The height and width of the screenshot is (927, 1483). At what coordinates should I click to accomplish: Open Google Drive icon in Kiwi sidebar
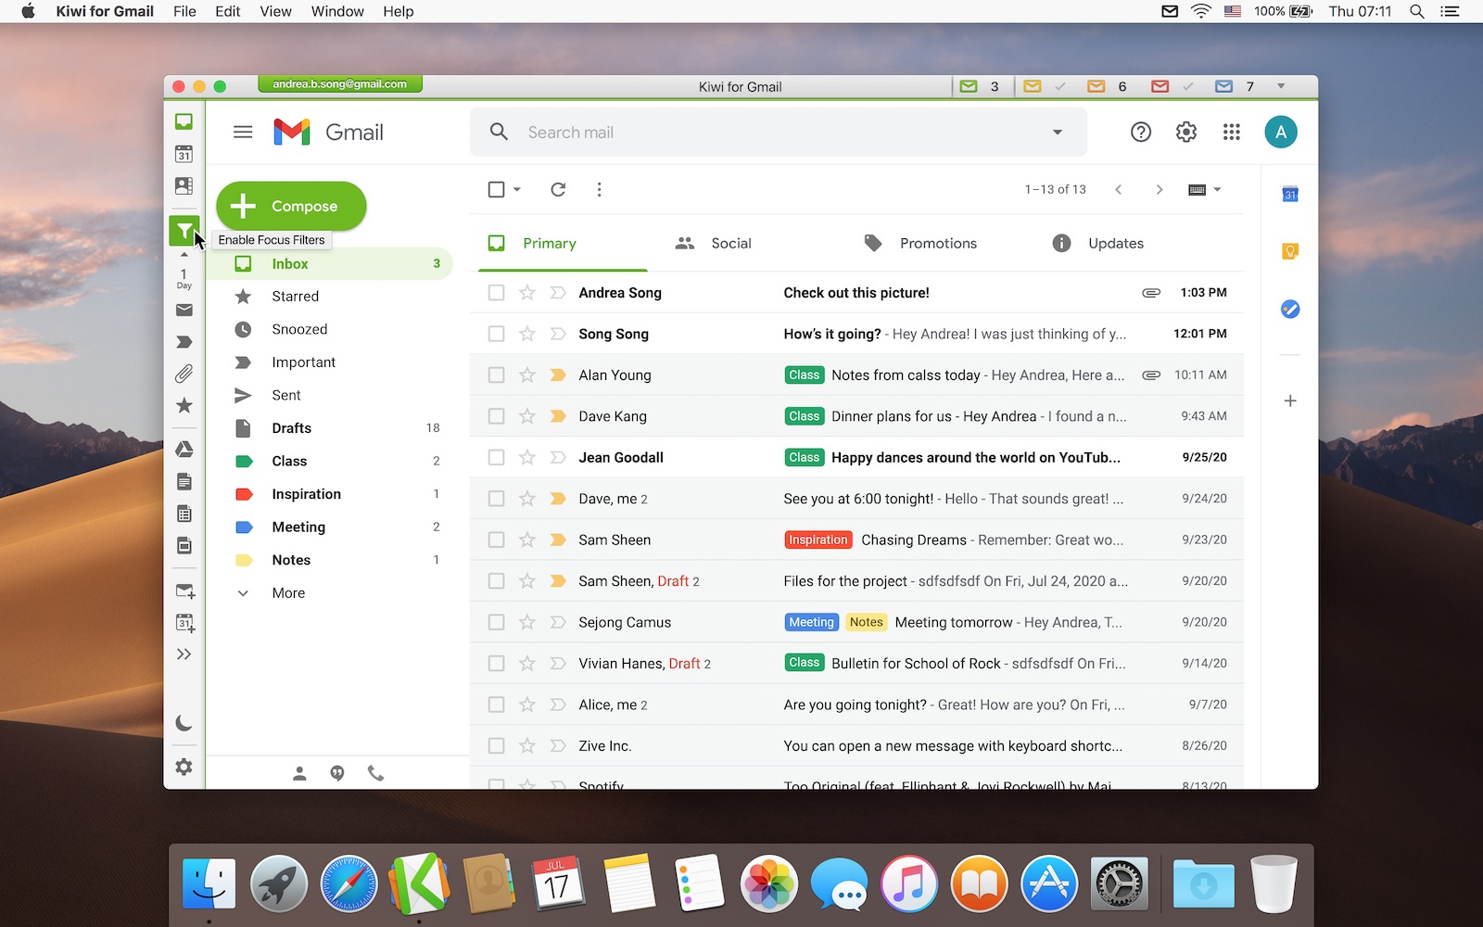[x=184, y=450]
